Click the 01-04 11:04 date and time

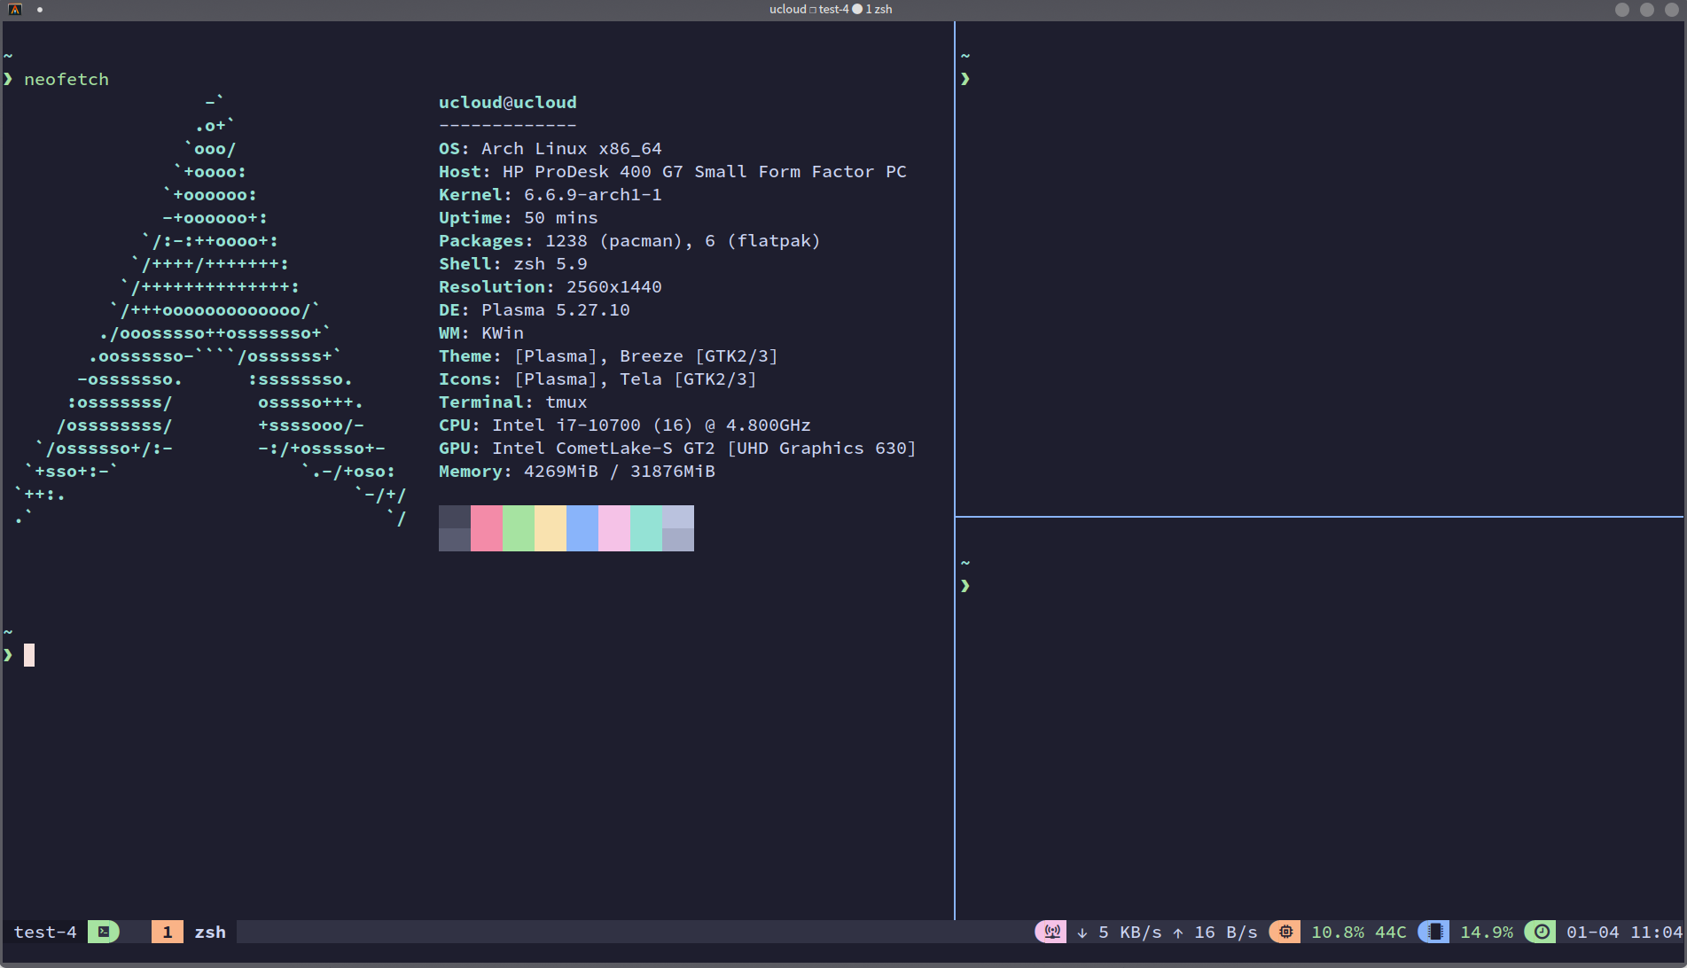point(1624,932)
